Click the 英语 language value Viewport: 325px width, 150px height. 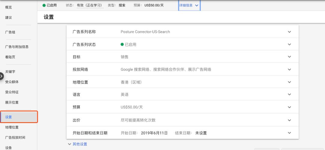coord(124,95)
